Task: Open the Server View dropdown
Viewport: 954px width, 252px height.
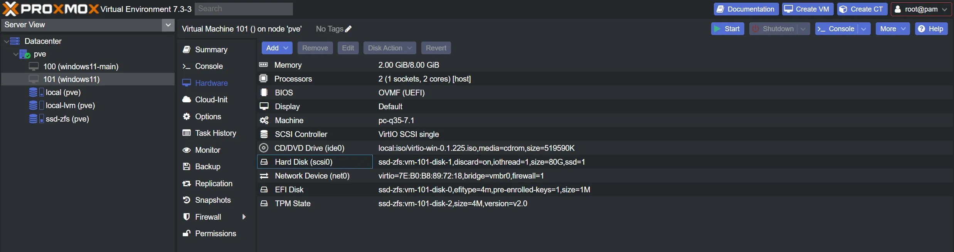Action: click(x=168, y=25)
